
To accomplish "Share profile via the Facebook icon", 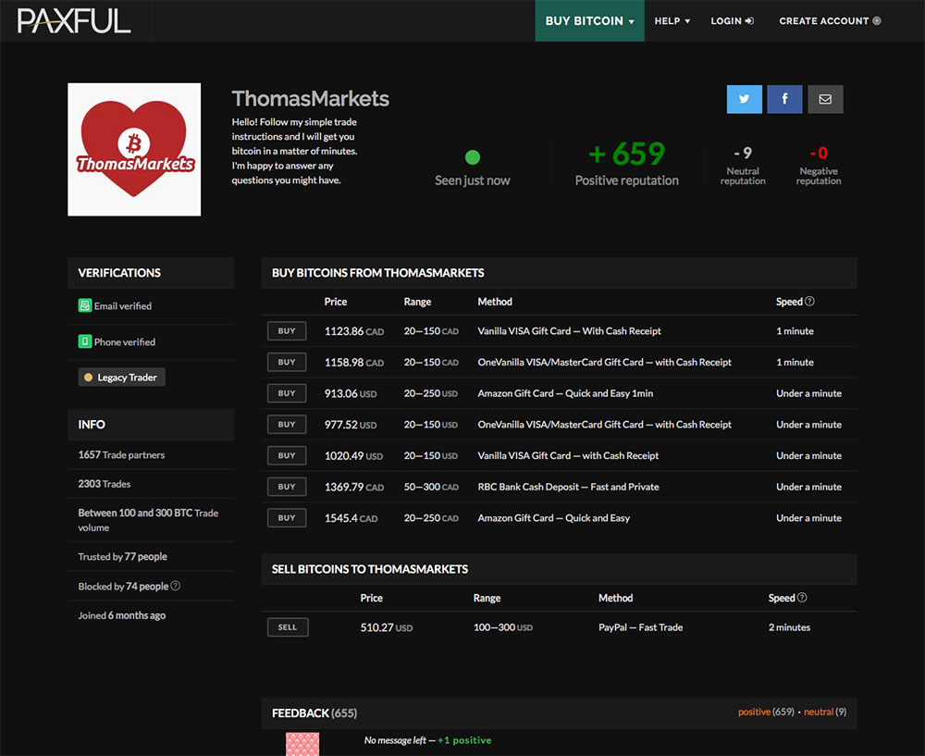I will click(784, 99).
